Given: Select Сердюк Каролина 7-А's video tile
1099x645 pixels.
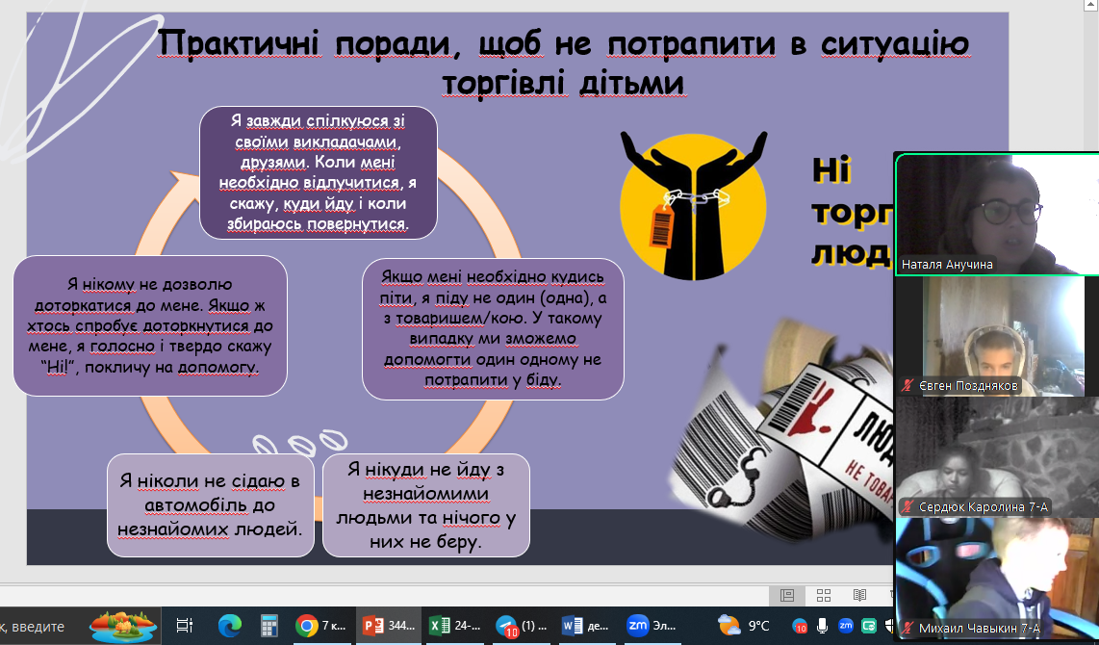Looking at the screenshot, I should point(997,457).
